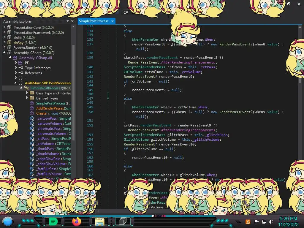Expand the Derived Types folder
The height and width of the screenshot is (228, 304).
coord(27,98)
